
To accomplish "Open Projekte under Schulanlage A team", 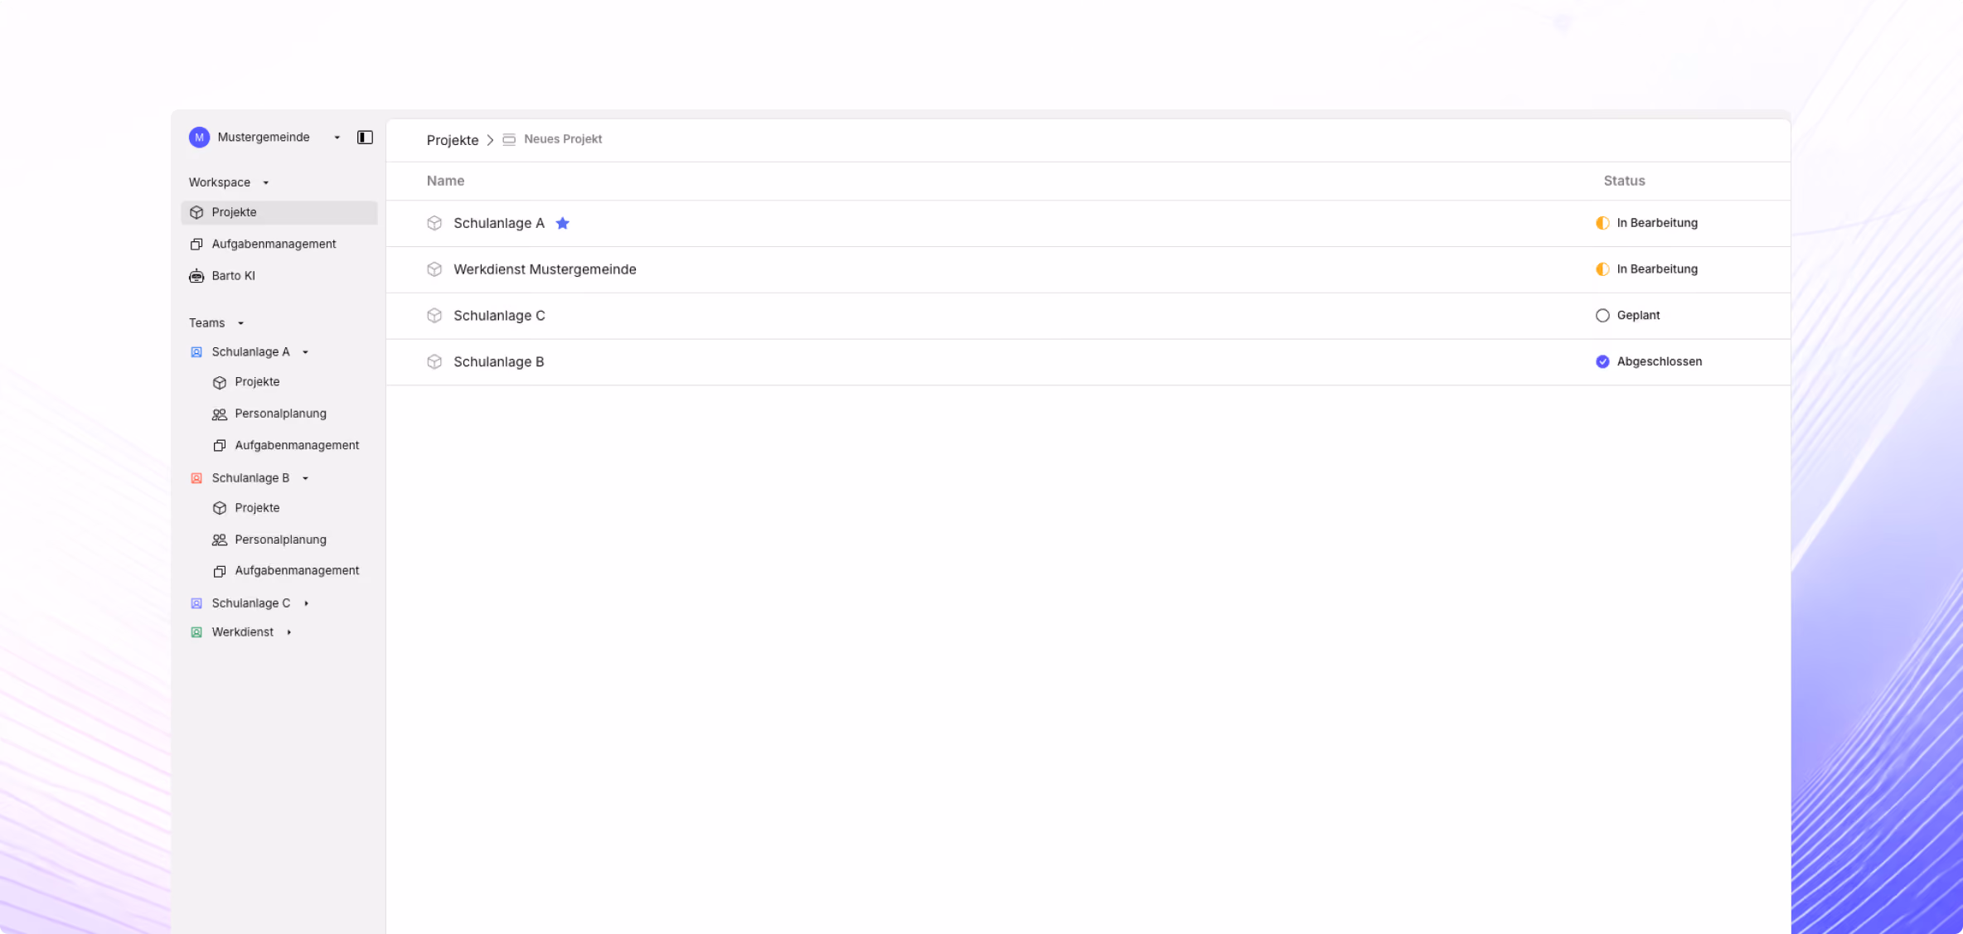I will click(257, 382).
